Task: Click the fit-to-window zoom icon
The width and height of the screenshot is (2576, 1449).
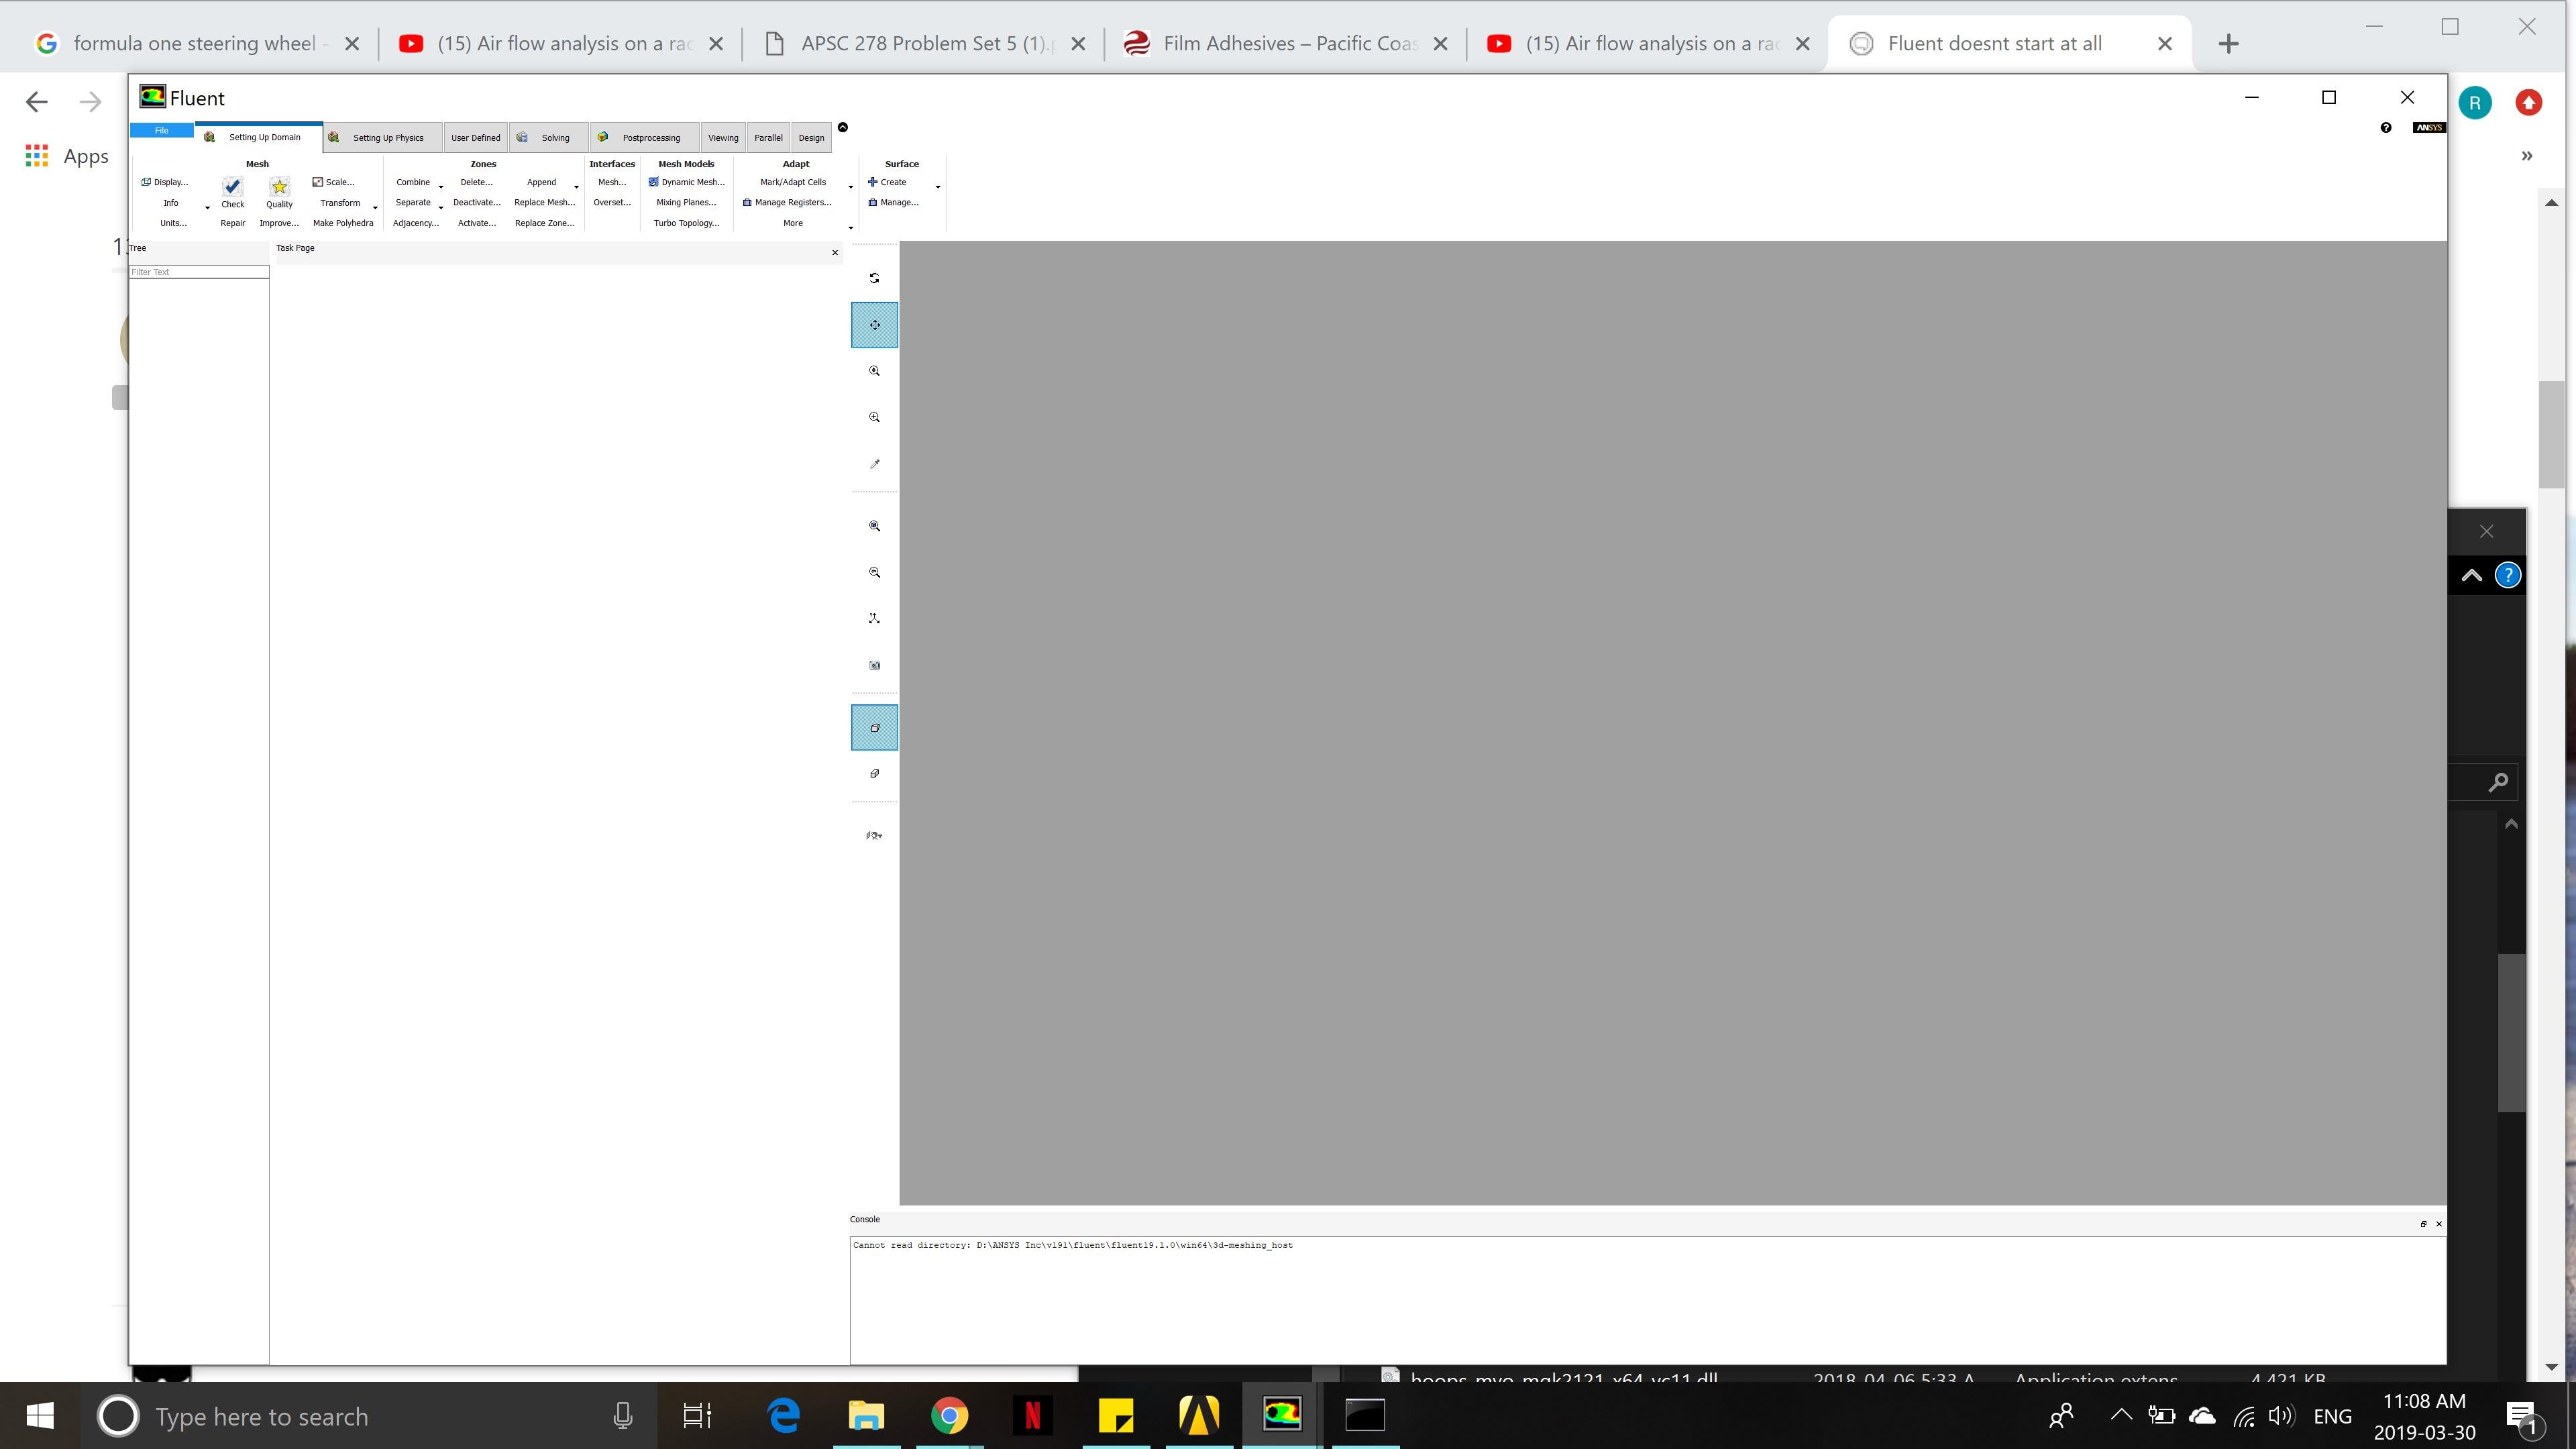Action: (874, 526)
